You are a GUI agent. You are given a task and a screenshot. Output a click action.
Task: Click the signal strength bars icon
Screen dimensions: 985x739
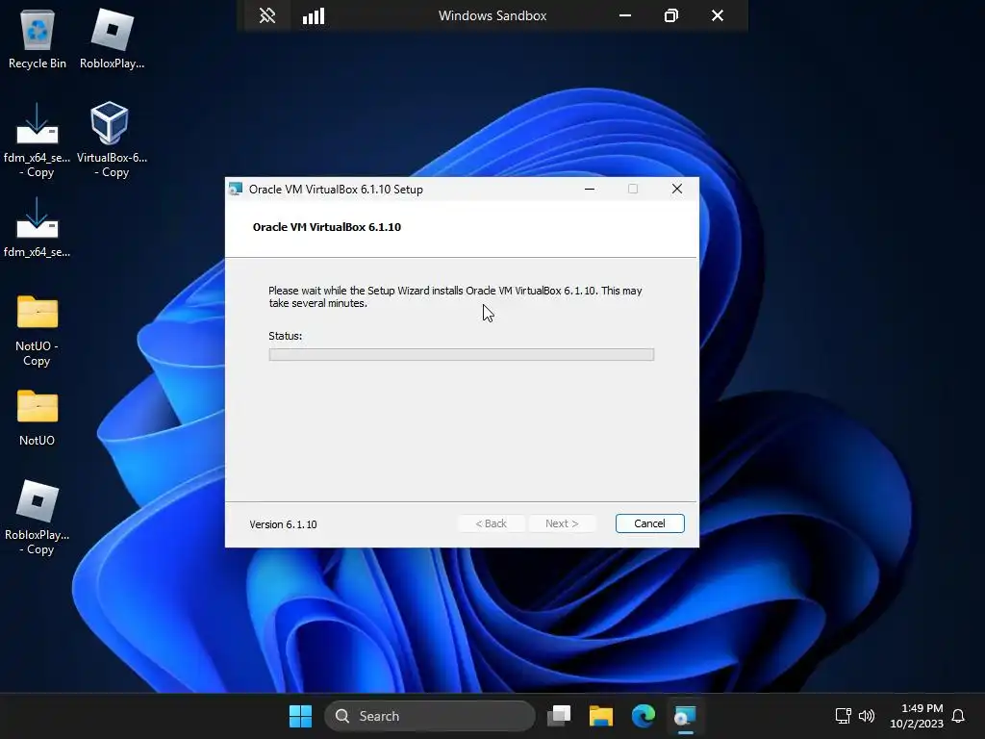click(x=314, y=15)
